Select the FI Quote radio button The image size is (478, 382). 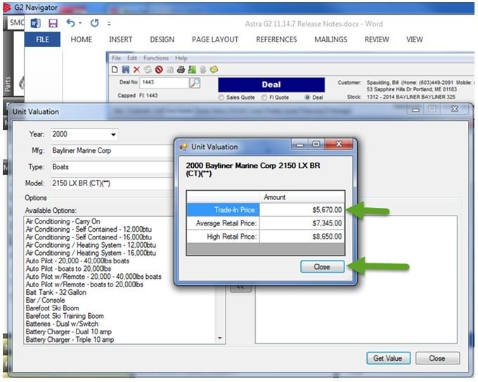point(264,98)
